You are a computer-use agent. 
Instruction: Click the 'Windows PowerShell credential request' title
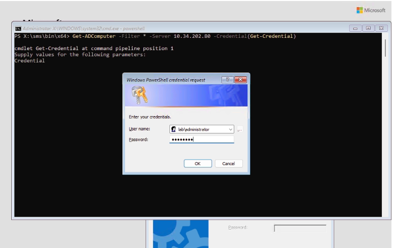[x=166, y=80]
